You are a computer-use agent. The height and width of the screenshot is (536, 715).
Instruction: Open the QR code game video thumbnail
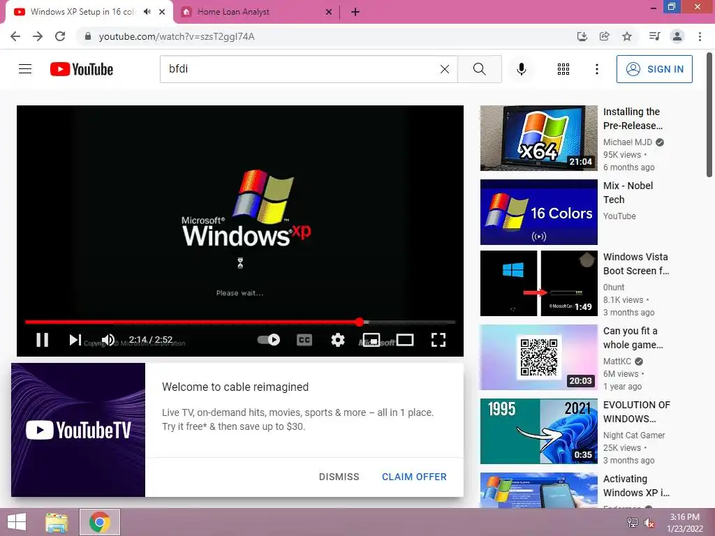click(x=538, y=357)
